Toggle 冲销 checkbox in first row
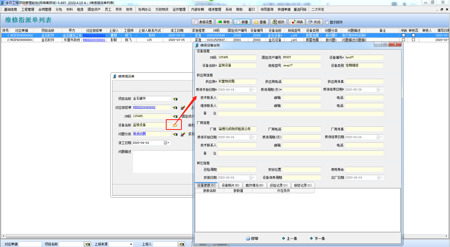This screenshot has width=450, height=247. tap(403, 35)
